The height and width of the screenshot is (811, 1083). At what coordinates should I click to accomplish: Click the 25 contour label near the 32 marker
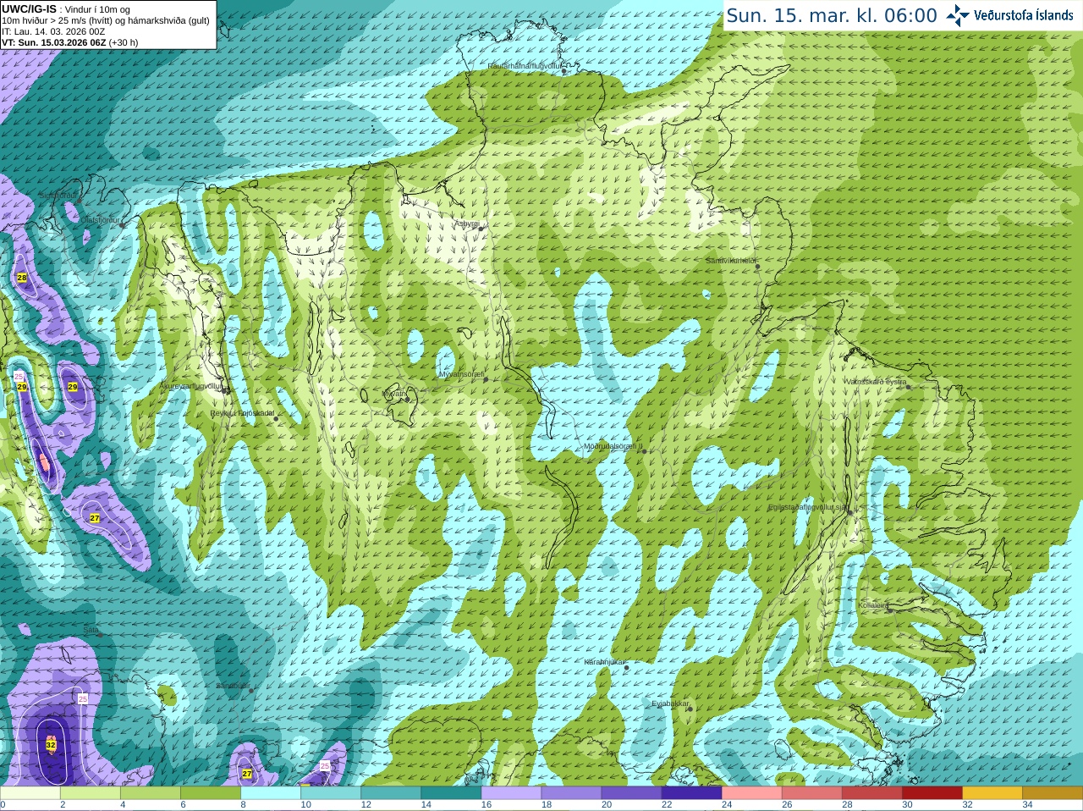[x=83, y=698]
